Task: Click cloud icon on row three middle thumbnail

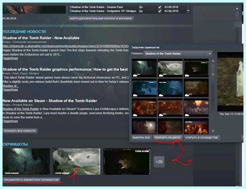Action: coord(161,115)
